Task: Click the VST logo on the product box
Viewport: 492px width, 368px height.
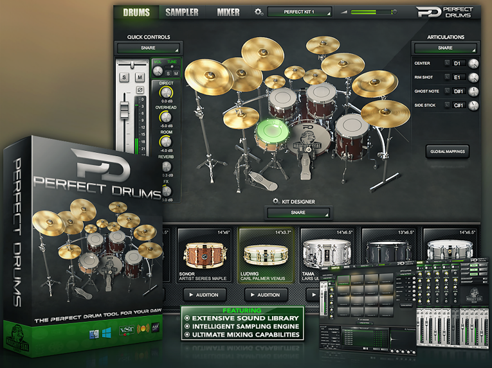Action: click(x=127, y=330)
